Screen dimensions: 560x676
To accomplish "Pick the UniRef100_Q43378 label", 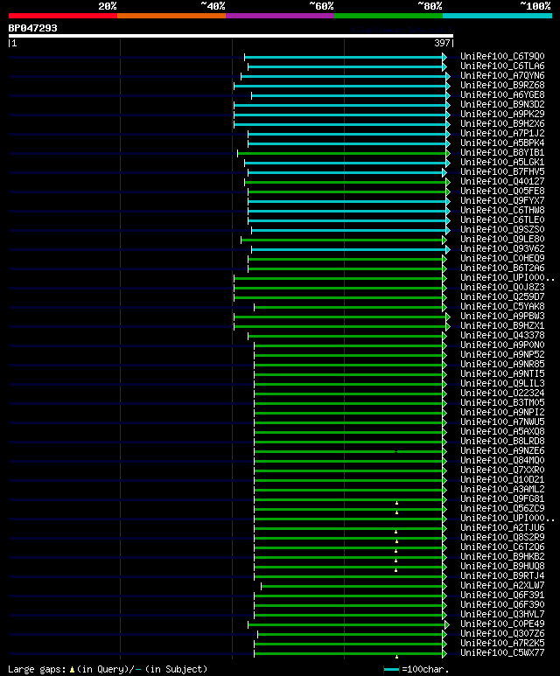I will pos(502,336).
